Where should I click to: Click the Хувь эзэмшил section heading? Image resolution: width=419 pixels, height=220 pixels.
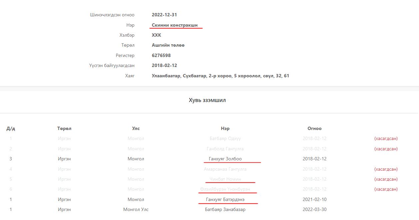click(x=207, y=100)
